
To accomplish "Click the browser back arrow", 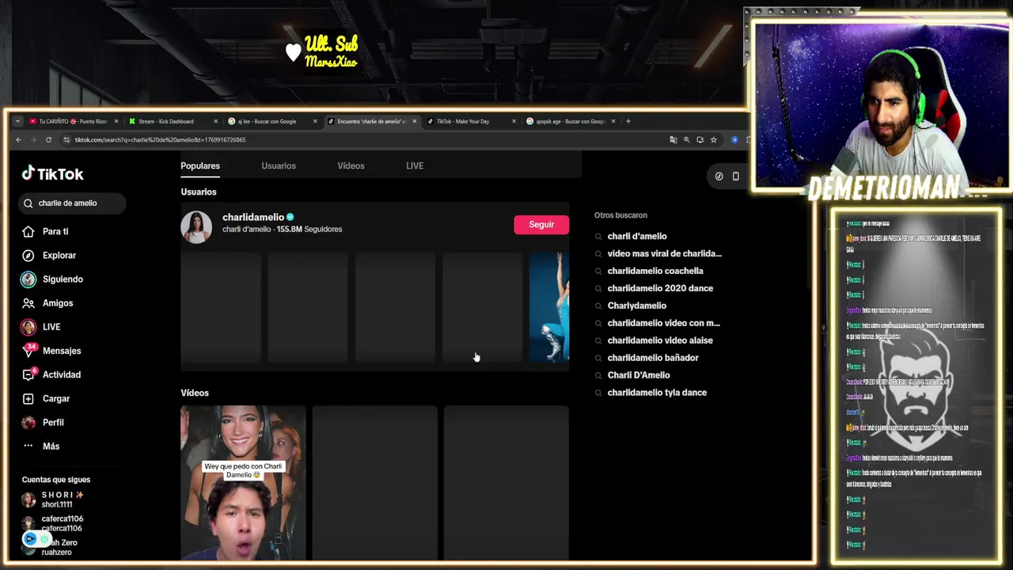I will click(18, 140).
